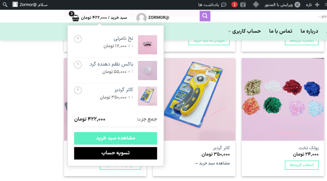This screenshot has height=181, width=327.
Task: Click the shopping basket cart icon
Action: [x=75, y=18]
